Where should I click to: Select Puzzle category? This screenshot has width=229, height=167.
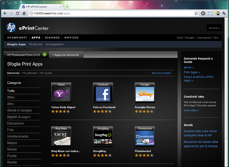[12, 156]
